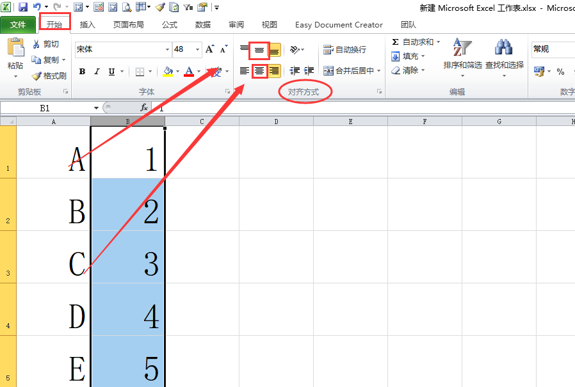
Task: Click the increase indent icon
Action: click(309, 71)
